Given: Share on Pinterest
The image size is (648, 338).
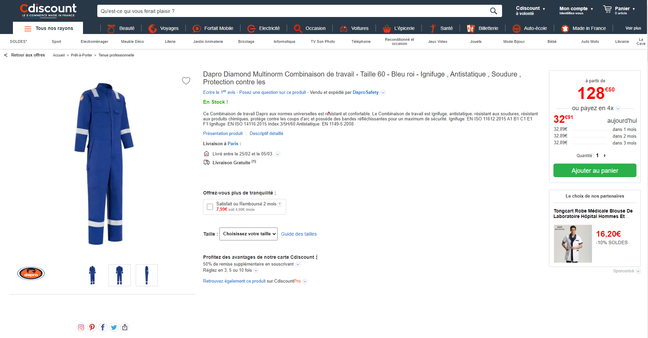Looking at the screenshot, I should click(92, 327).
